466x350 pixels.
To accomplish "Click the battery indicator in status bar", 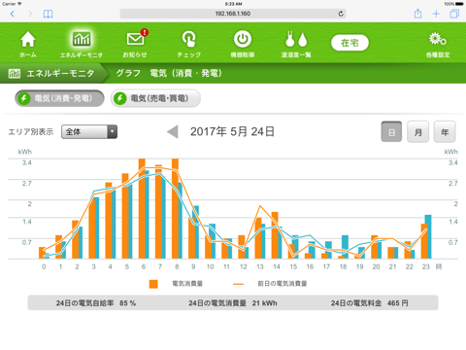I will [459, 4].
